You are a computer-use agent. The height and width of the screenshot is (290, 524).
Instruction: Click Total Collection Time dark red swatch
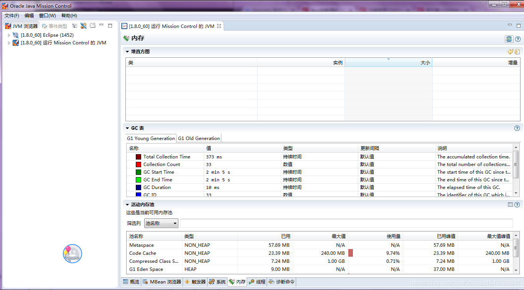coord(138,157)
